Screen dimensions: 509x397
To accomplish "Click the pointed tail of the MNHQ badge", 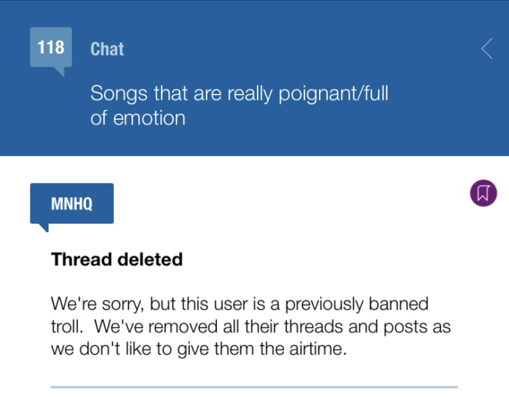I will point(44,227).
